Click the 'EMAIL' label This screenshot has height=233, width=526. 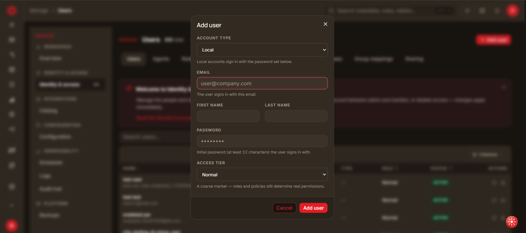[x=203, y=72]
